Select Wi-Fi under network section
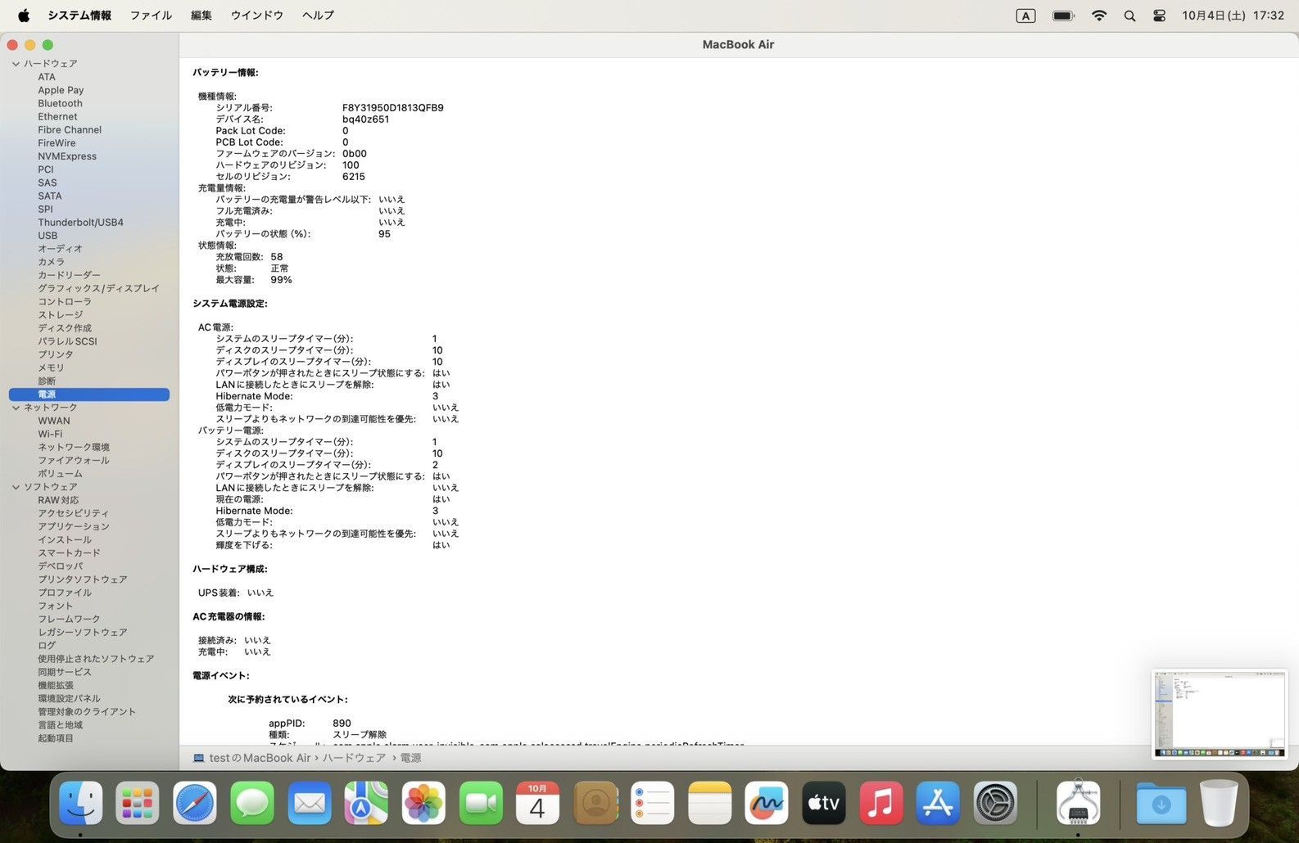This screenshot has width=1299, height=843. (x=50, y=434)
